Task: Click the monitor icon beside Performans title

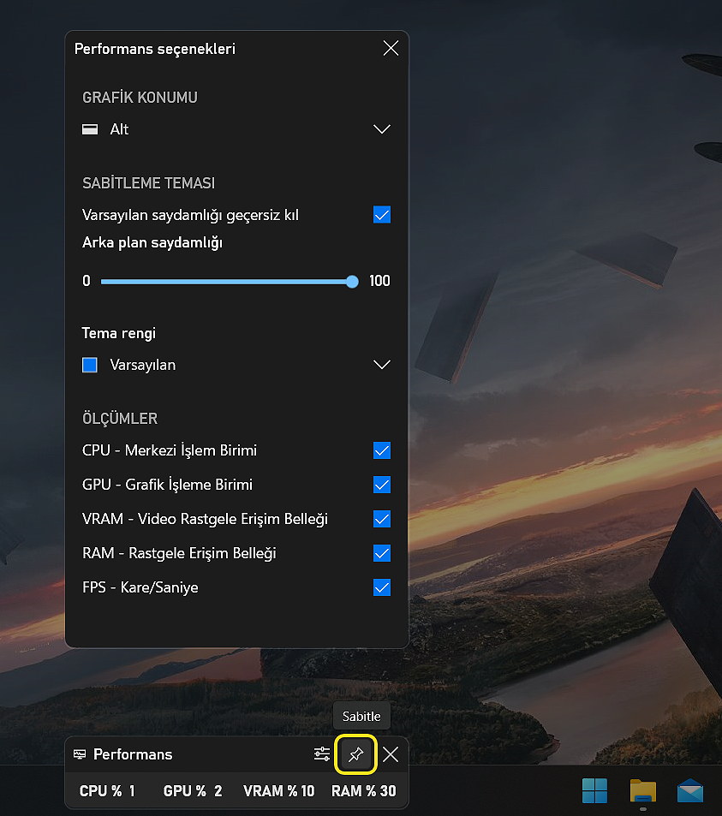Action: 80,754
